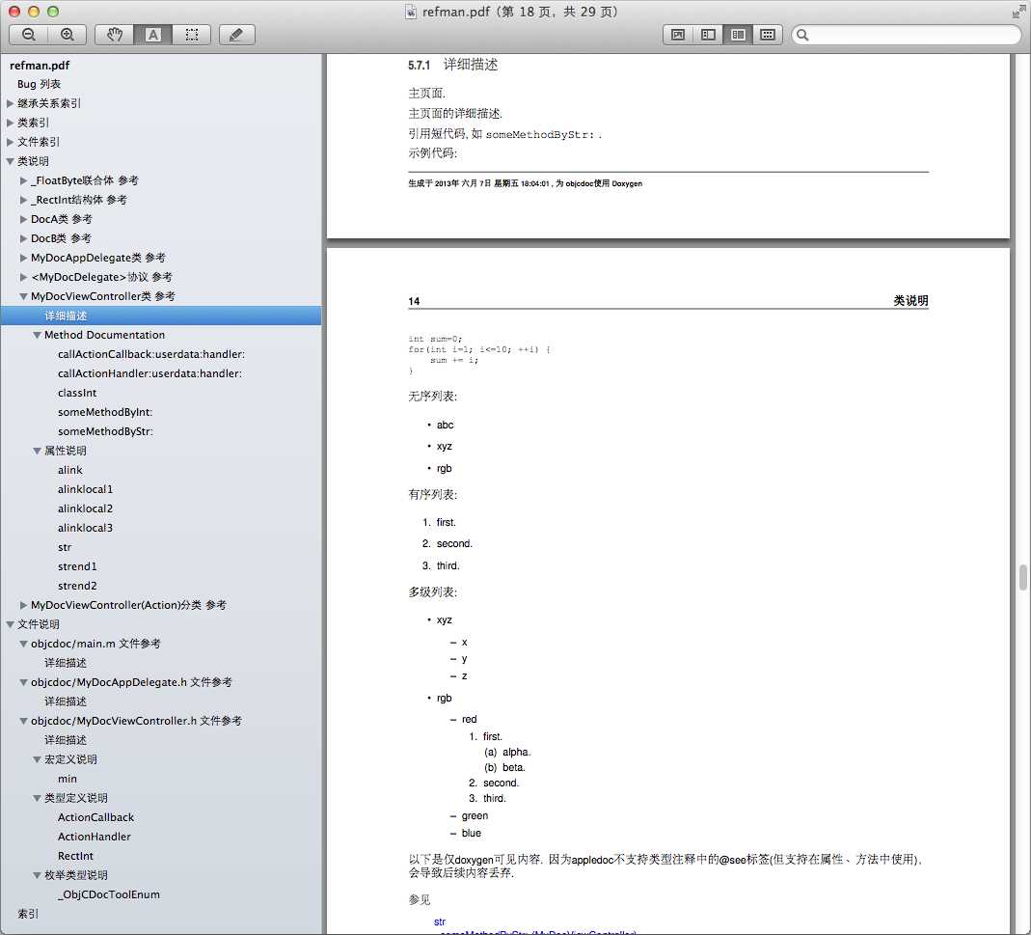Select the strend1 property entry
Image resolution: width=1031 pixels, height=935 pixels.
[x=77, y=566]
